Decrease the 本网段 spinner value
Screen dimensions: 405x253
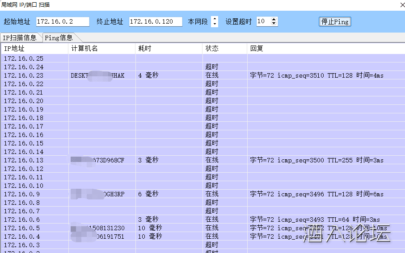tap(215, 24)
